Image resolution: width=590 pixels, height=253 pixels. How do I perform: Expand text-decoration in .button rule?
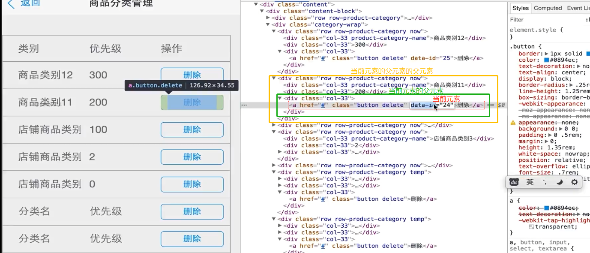click(x=578, y=66)
